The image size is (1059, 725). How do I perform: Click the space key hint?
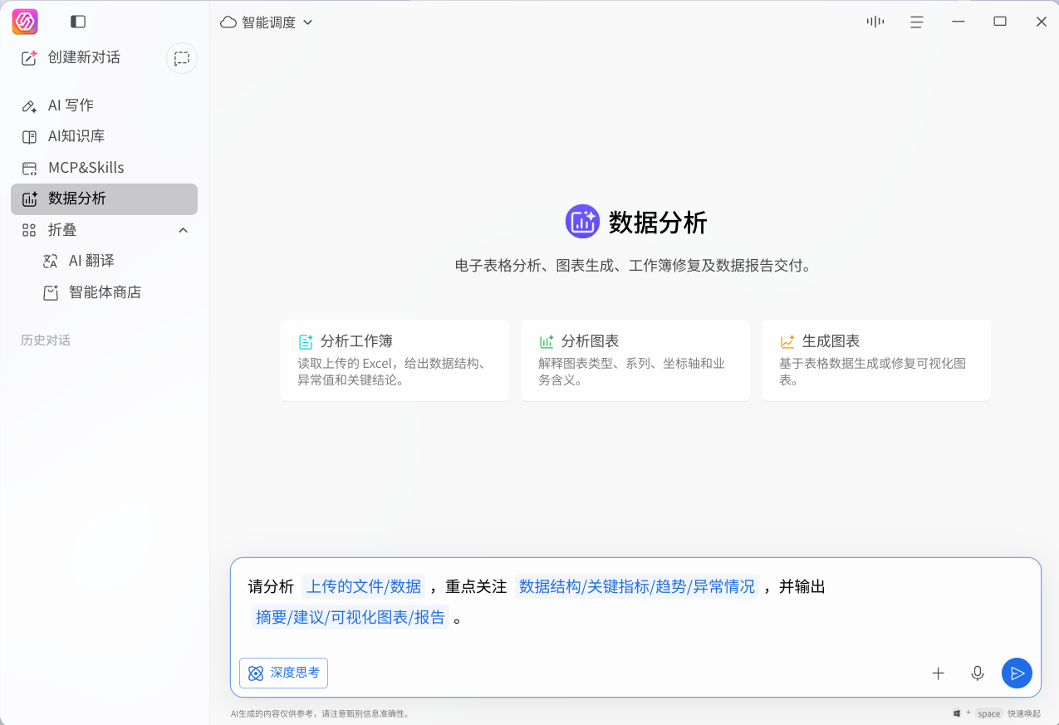point(988,713)
